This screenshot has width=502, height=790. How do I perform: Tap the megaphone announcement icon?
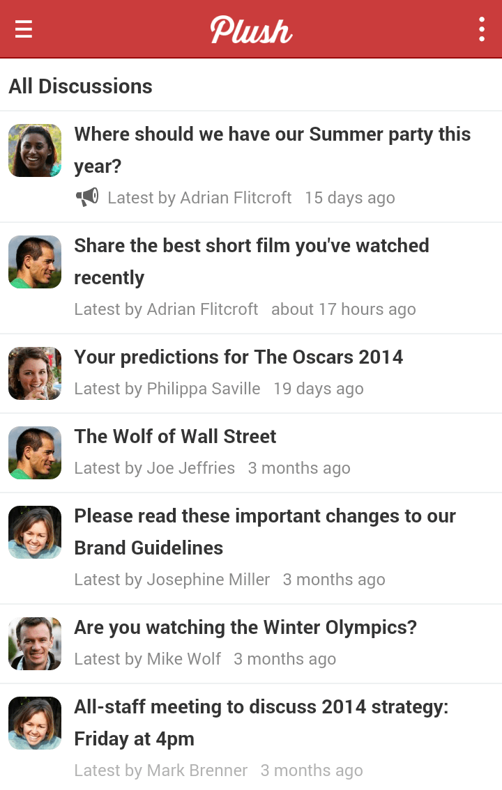pos(87,198)
